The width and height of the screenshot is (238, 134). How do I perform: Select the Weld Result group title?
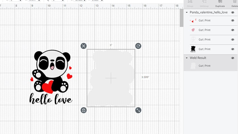pos(198,58)
